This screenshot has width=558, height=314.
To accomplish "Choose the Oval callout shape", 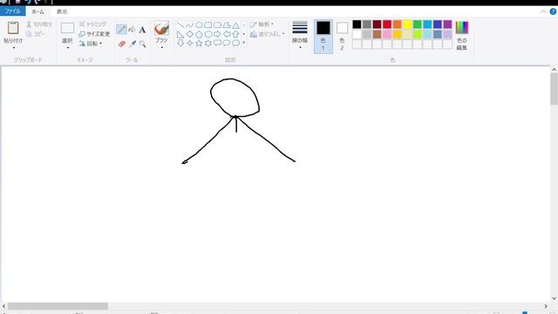I will coord(227,43).
